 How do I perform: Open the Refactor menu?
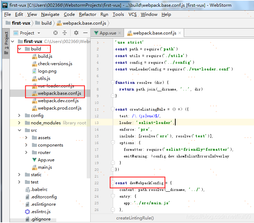[x=87, y=14]
